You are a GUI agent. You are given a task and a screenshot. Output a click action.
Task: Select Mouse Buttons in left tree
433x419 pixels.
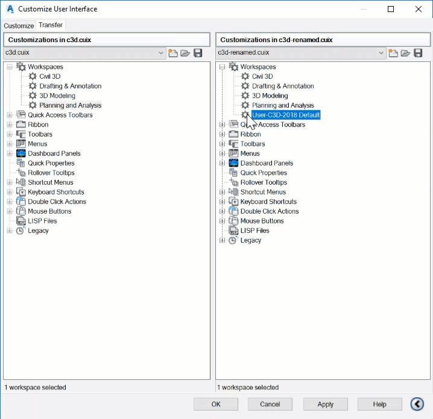tap(49, 211)
